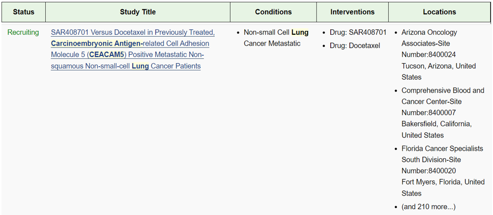This screenshot has height=215, width=493.
Task: Click the Interventions column header
Action: point(352,12)
